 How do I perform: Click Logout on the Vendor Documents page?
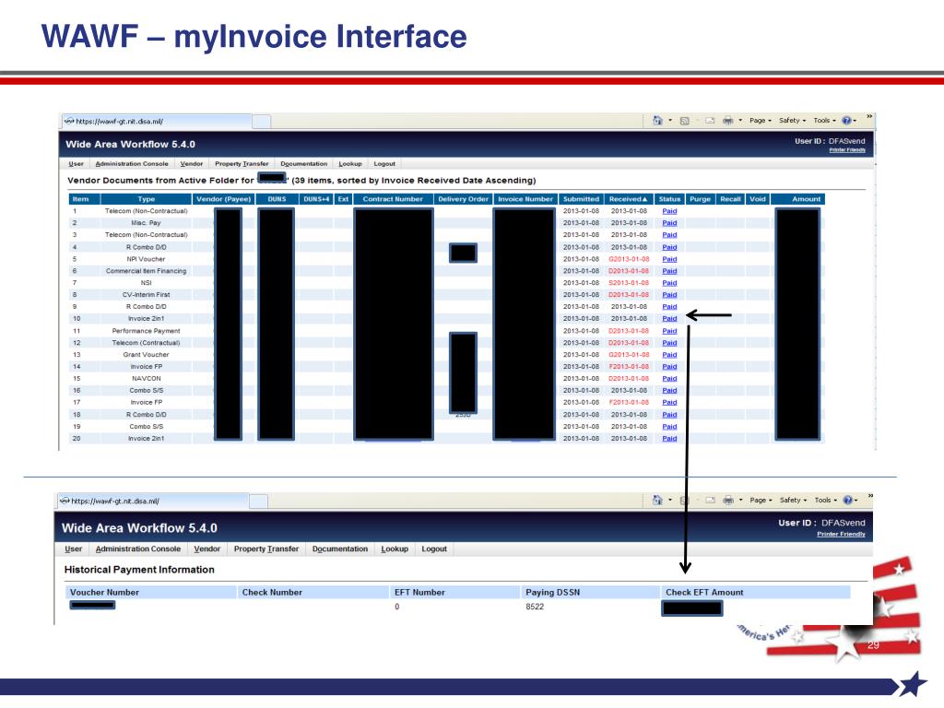pos(384,164)
